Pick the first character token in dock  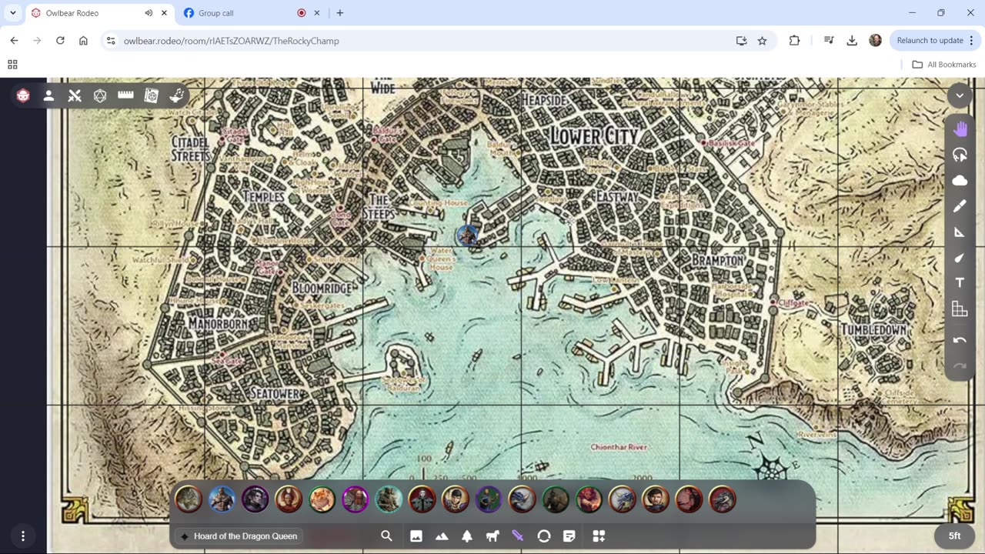[189, 499]
